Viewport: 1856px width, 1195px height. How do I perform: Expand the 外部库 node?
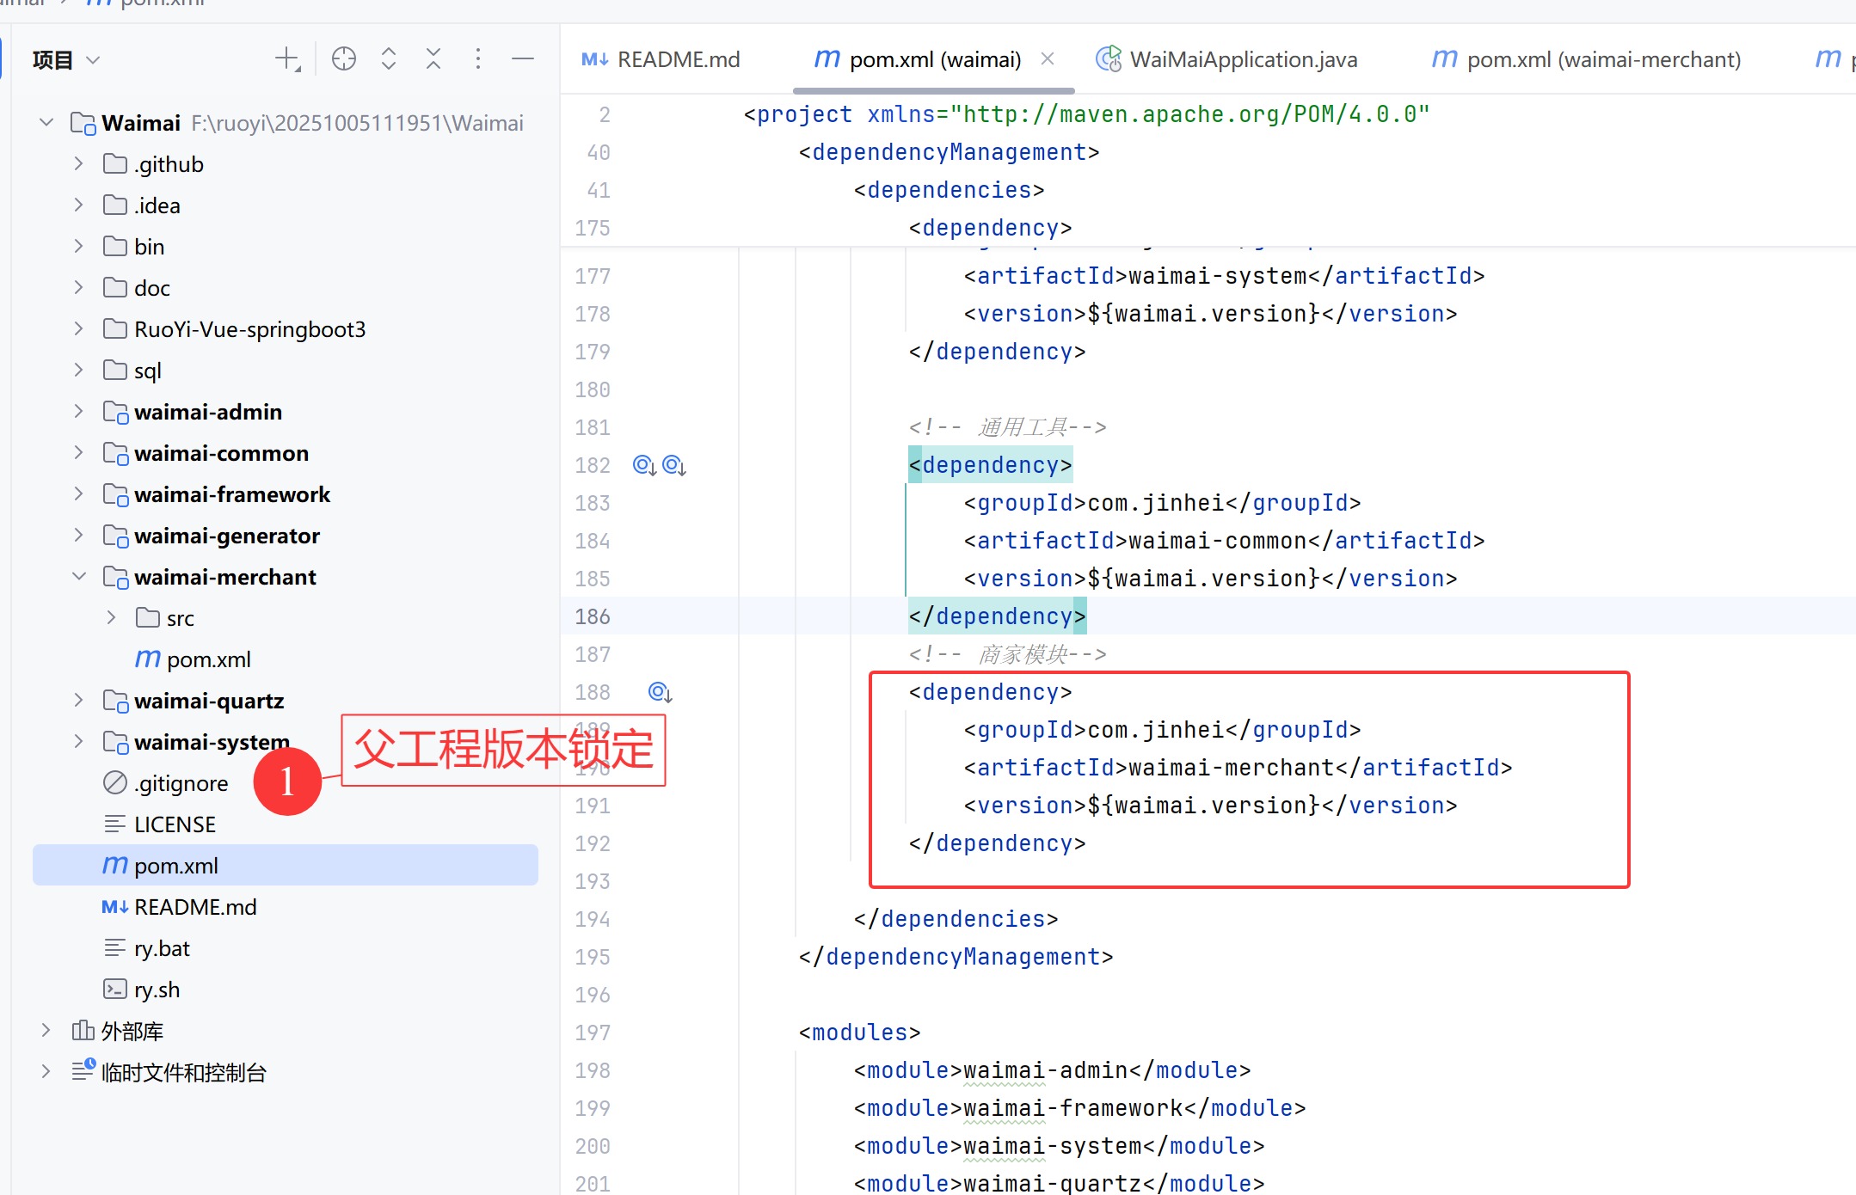[x=46, y=1030]
